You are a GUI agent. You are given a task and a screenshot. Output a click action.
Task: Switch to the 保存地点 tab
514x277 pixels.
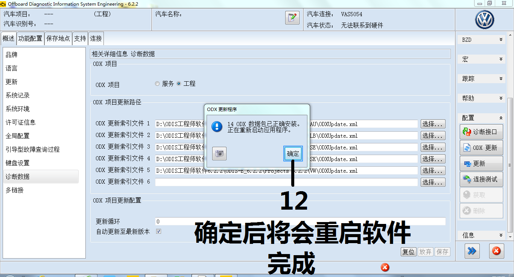(58, 38)
